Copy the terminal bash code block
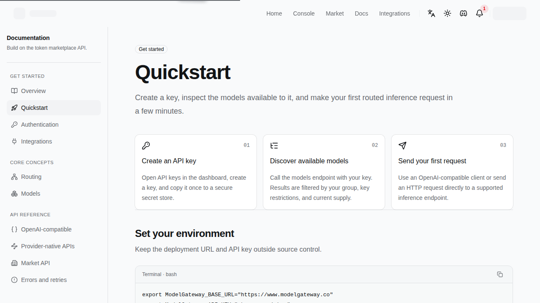 [500, 274]
